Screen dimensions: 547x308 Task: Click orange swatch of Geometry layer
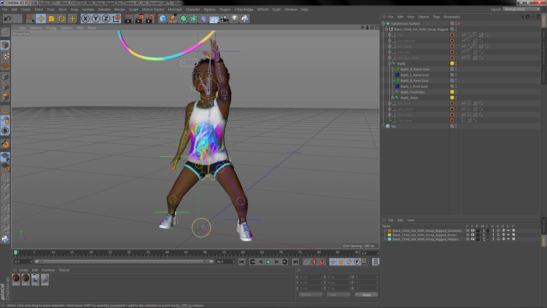(389, 231)
